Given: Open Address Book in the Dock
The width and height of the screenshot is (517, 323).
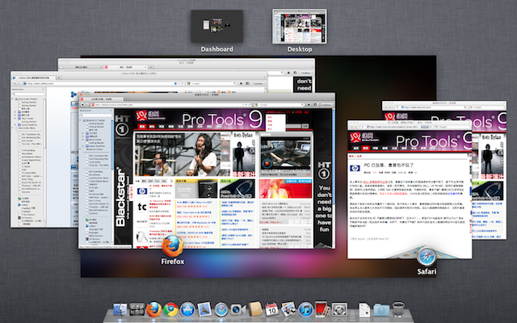Looking at the screenshot, I should 255,309.
